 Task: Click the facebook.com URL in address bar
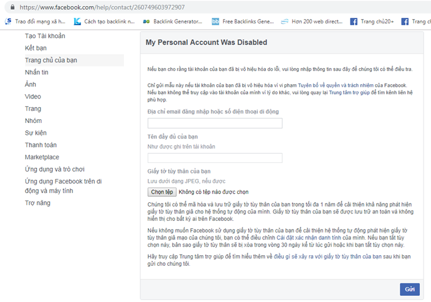pos(102,7)
